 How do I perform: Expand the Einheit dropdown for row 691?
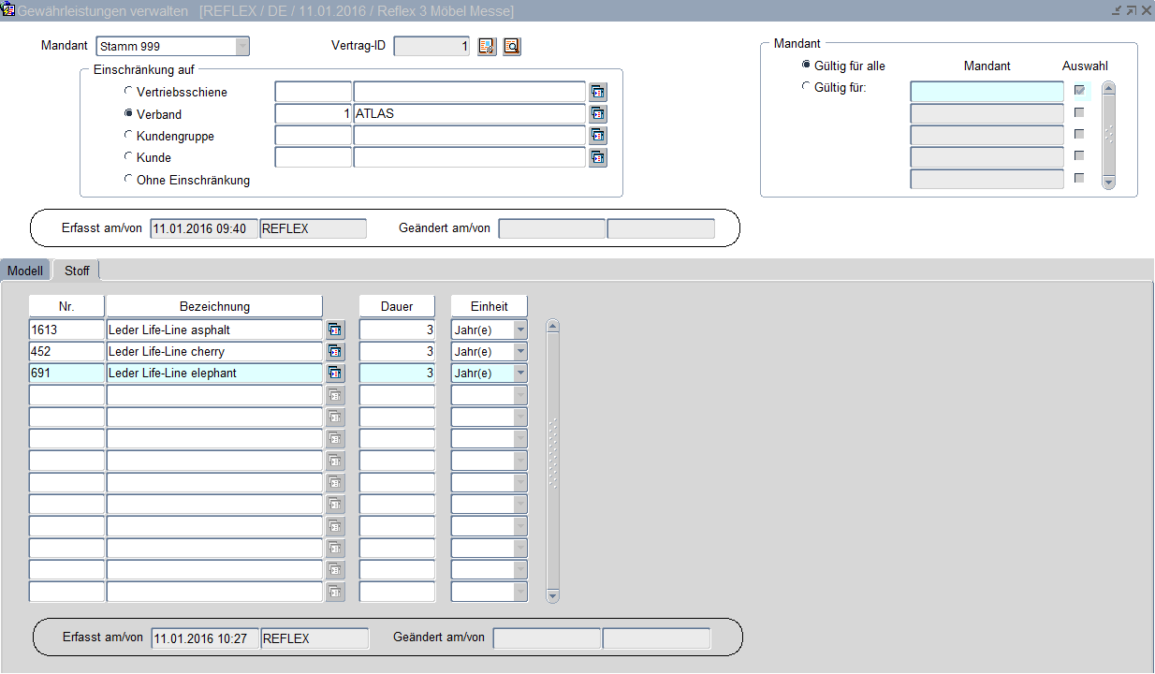click(520, 373)
